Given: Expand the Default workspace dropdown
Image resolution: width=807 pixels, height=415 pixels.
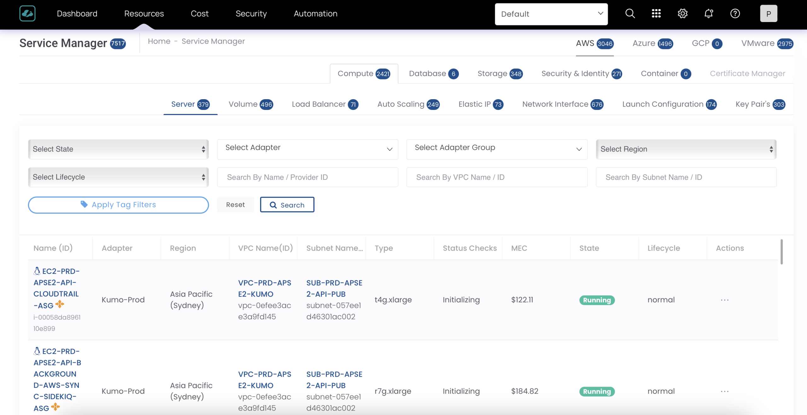Looking at the screenshot, I should coord(551,14).
